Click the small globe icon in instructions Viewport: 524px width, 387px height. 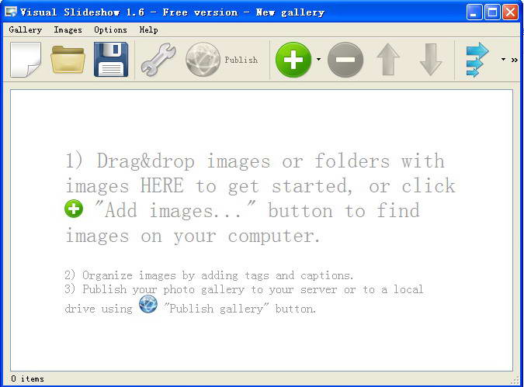(148, 304)
